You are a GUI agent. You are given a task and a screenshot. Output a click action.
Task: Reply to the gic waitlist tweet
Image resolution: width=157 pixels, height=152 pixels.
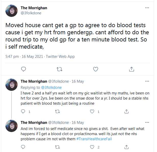(x=23, y=112)
